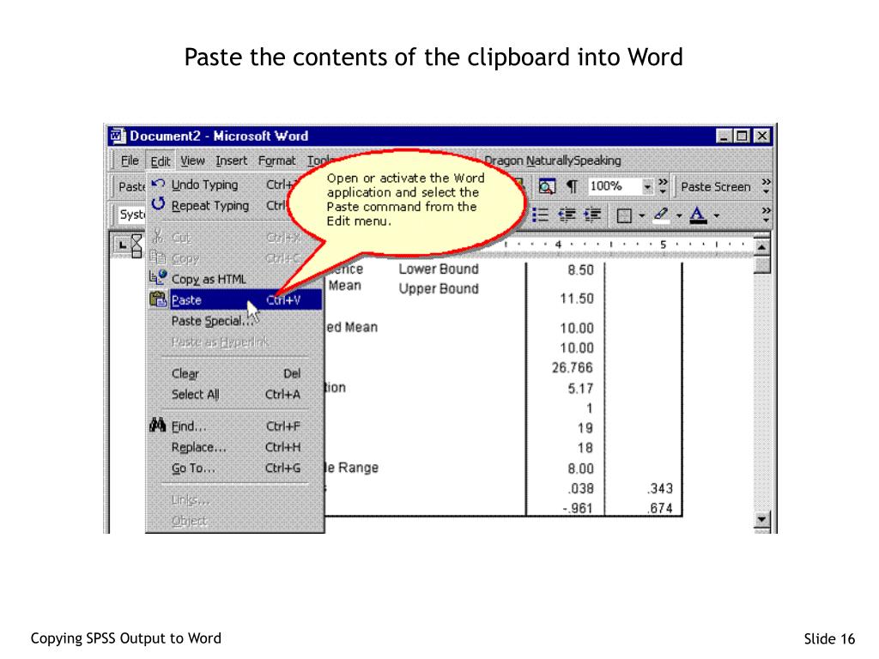
Task: Click the value 26.766
Action: click(x=573, y=367)
